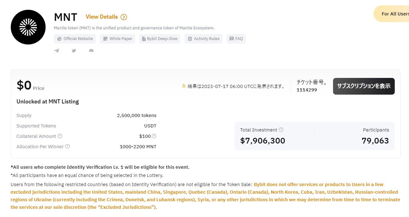This screenshot has width=409, height=217.
Task: Open the Telegram social icon
Action: [x=57, y=50]
